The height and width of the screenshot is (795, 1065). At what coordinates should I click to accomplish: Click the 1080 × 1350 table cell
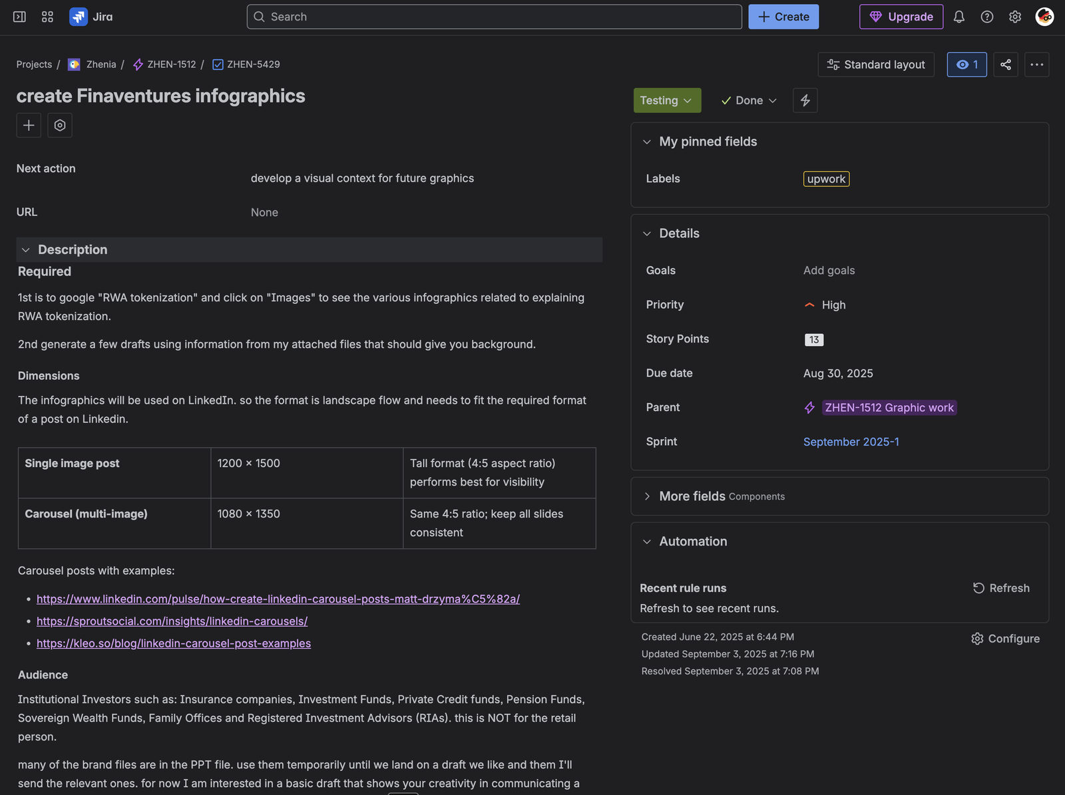click(307, 524)
